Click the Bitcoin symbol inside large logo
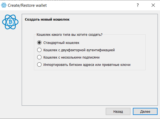The width and height of the screenshot is (160, 119). [10, 22]
